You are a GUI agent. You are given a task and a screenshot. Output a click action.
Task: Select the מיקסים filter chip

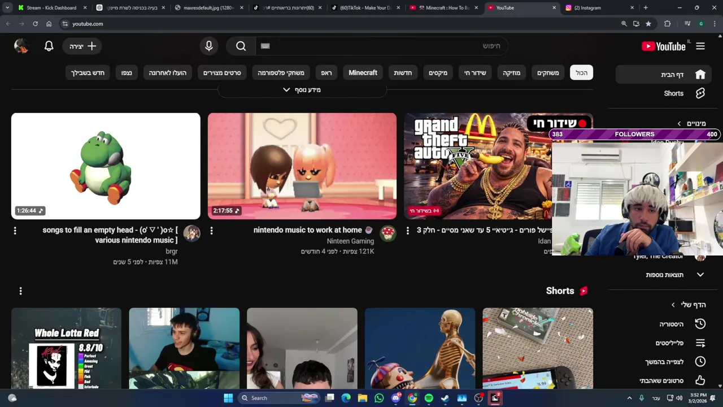point(438,73)
